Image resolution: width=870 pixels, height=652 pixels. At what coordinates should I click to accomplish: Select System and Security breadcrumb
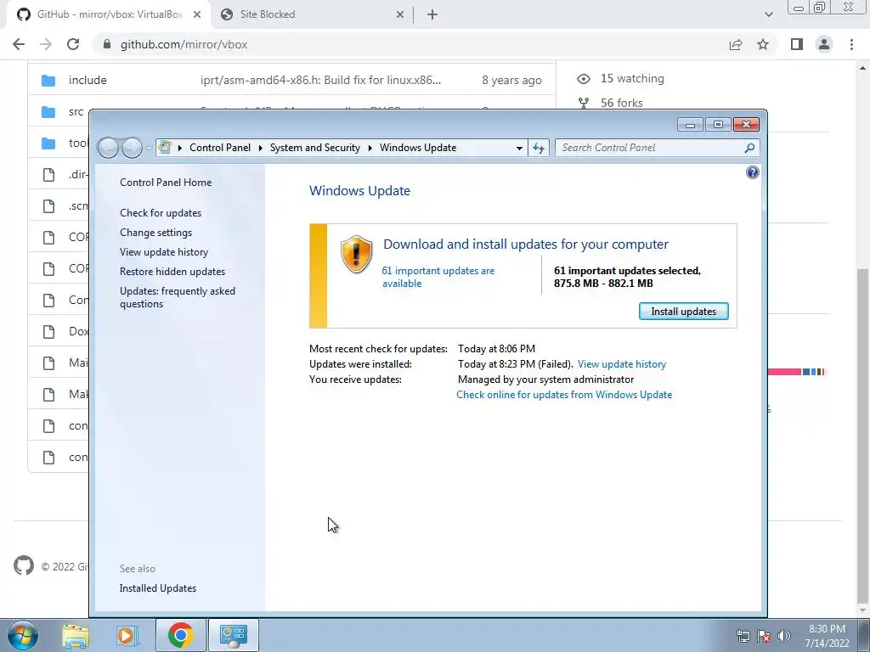click(314, 148)
